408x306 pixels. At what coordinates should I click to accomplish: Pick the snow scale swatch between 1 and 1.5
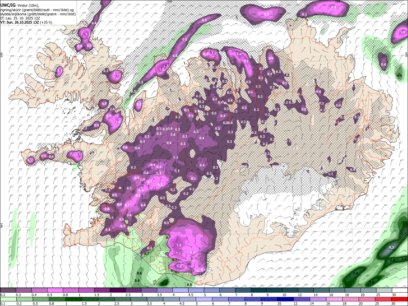tap(86, 290)
